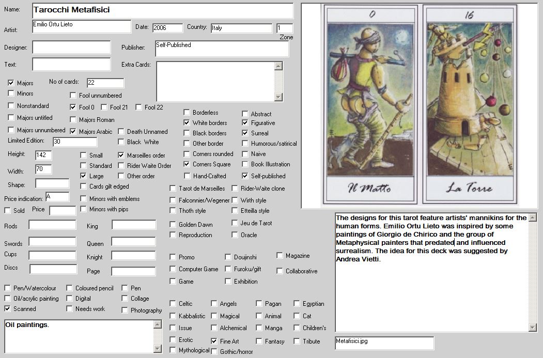The height and width of the screenshot is (358, 543).
Task: Click the Metafisici.jpg filename field
Action: 384,343
